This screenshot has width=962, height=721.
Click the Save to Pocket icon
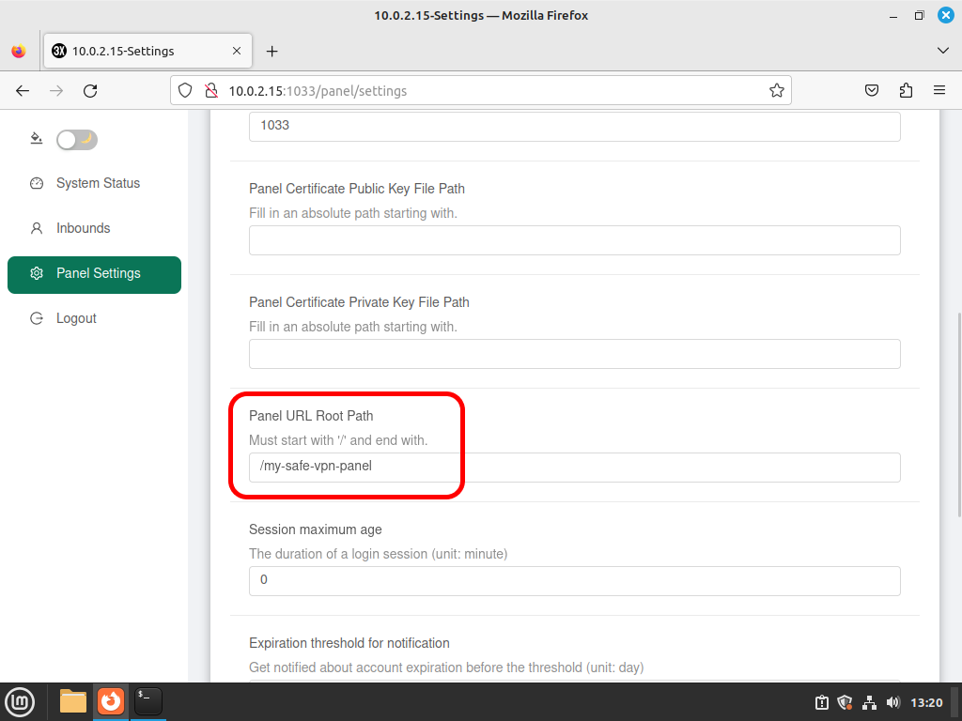871,91
